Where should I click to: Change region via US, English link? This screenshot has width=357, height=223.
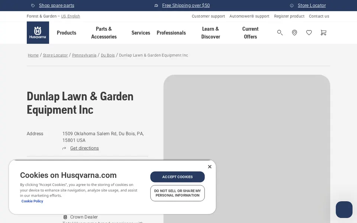[71, 16]
